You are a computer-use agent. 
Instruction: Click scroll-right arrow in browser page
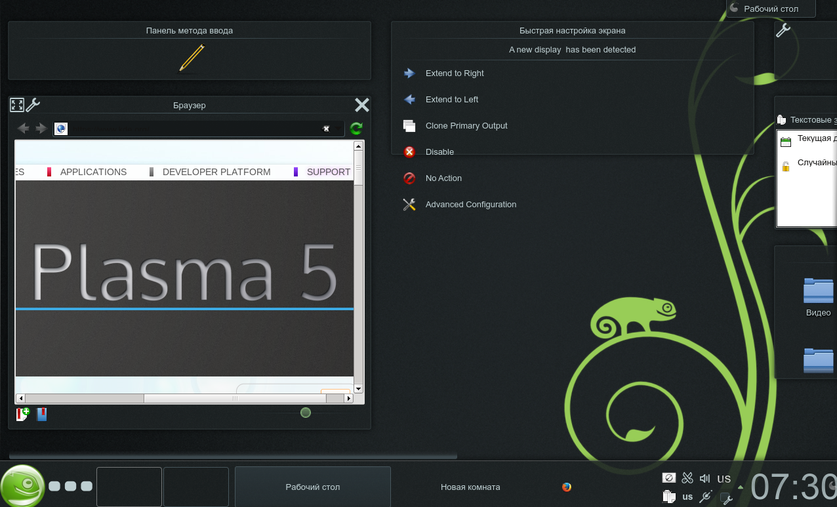pos(349,398)
